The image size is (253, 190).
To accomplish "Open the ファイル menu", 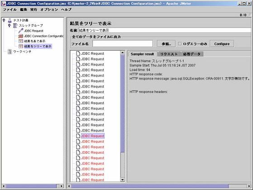I will pyautogui.click(x=10, y=9).
